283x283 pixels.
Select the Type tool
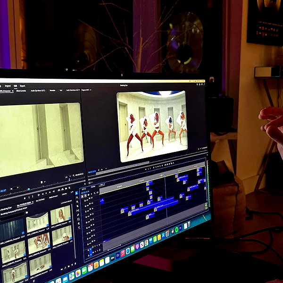tap(79, 228)
